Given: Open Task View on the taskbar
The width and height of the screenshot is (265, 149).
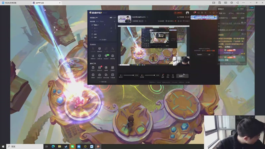Looking at the screenshot, I should [x=47, y=146].
